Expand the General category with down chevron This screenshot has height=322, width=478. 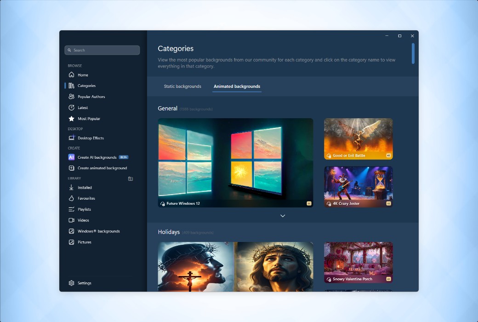click(283, 216)
